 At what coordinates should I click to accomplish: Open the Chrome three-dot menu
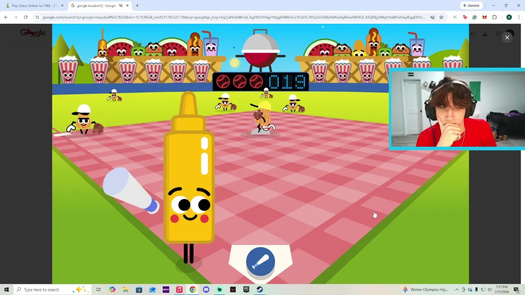(x=519, y=17)
